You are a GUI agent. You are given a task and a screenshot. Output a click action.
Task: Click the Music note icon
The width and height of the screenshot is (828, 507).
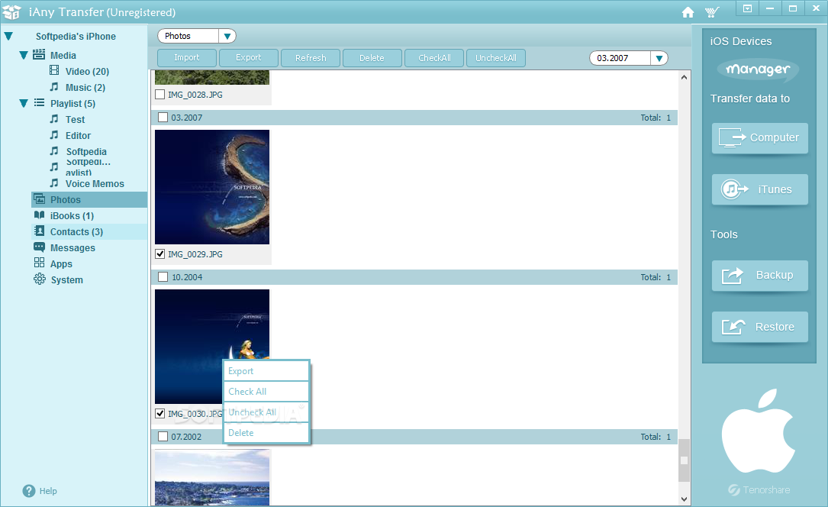54,86
